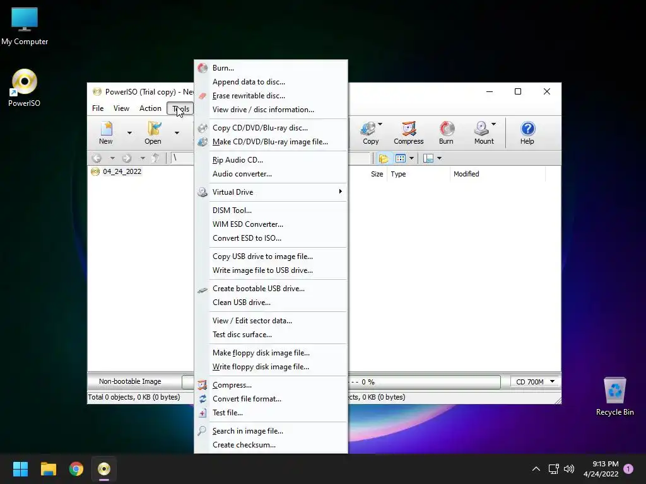Choose Burn... from the Tools menu

(271, 68)
